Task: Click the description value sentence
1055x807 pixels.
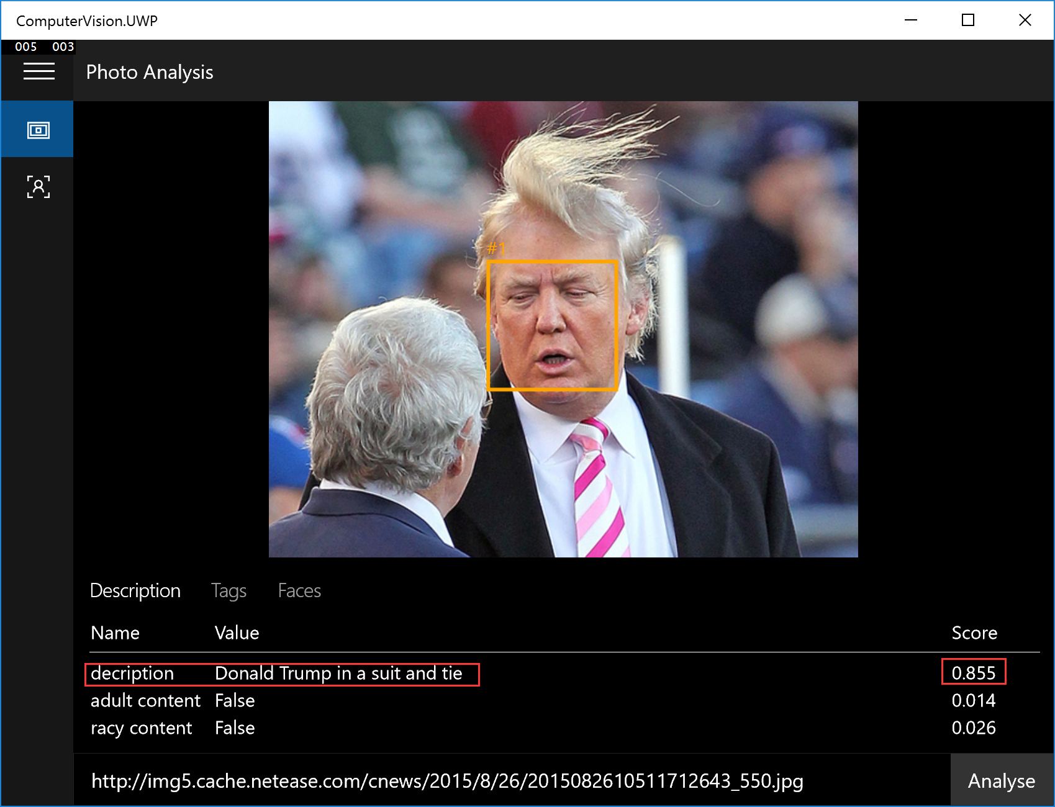Action: (x=338, y=673)
